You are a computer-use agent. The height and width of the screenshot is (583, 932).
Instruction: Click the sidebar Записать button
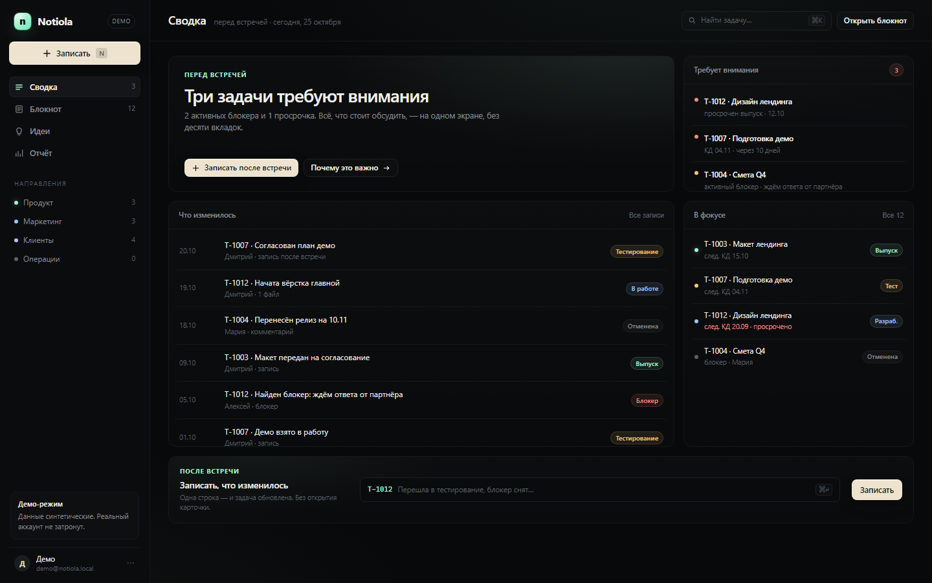pos(74,53)
